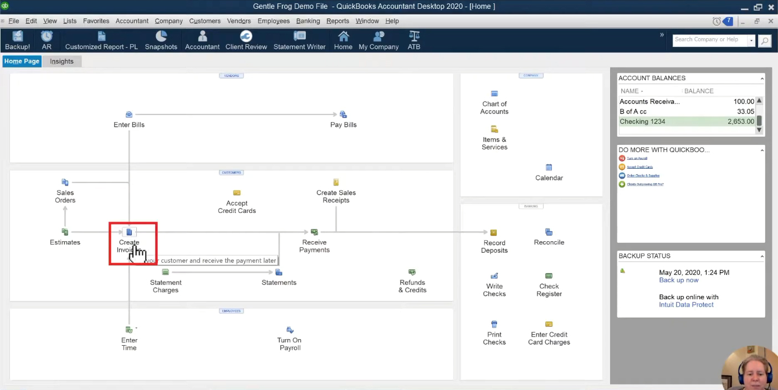Screen dimensions: 778x390
Task: Open Client Review from icon bar
Action: tap(246, 41)
